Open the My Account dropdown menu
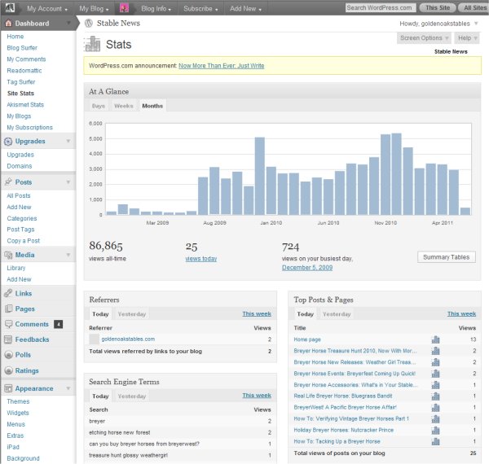 [46, 9]
